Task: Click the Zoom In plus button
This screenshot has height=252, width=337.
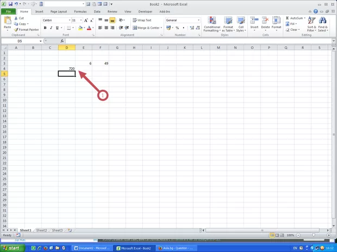Action: point(328,235)
